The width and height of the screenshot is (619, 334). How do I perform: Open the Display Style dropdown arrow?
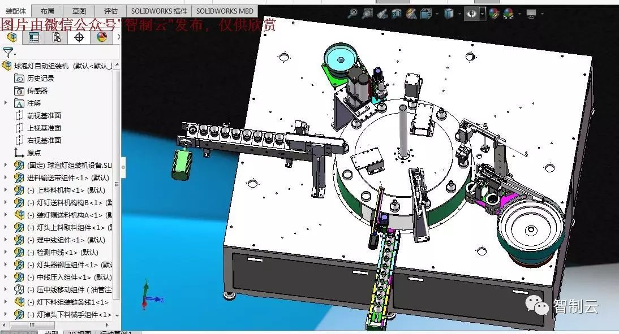click(459, 14)
